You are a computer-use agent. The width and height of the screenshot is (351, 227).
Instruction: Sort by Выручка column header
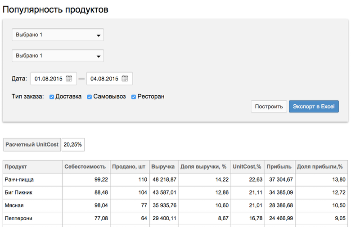[164, 167]
